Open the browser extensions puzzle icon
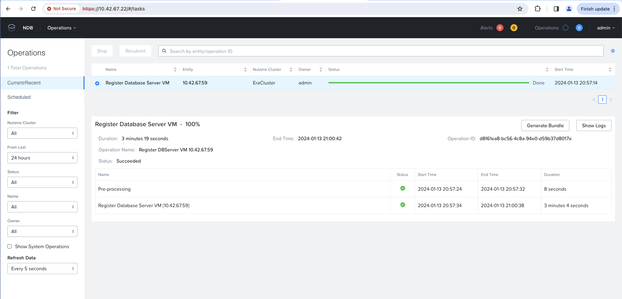622x299 pixels. coord(537,9)
